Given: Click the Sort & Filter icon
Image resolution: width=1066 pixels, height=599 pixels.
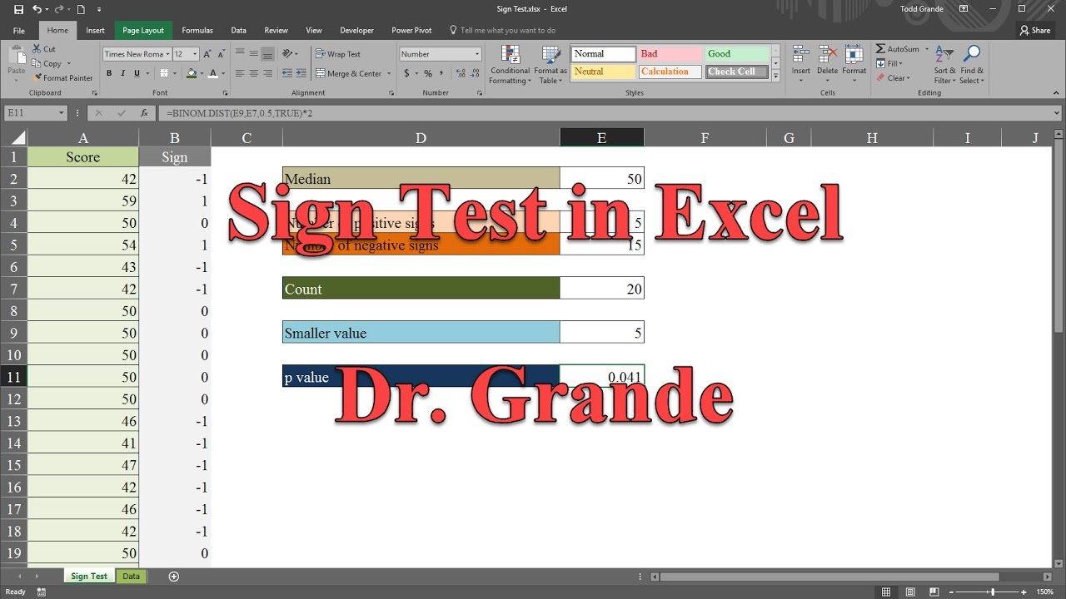Looking at the screenshot, I should coord(944,55).
